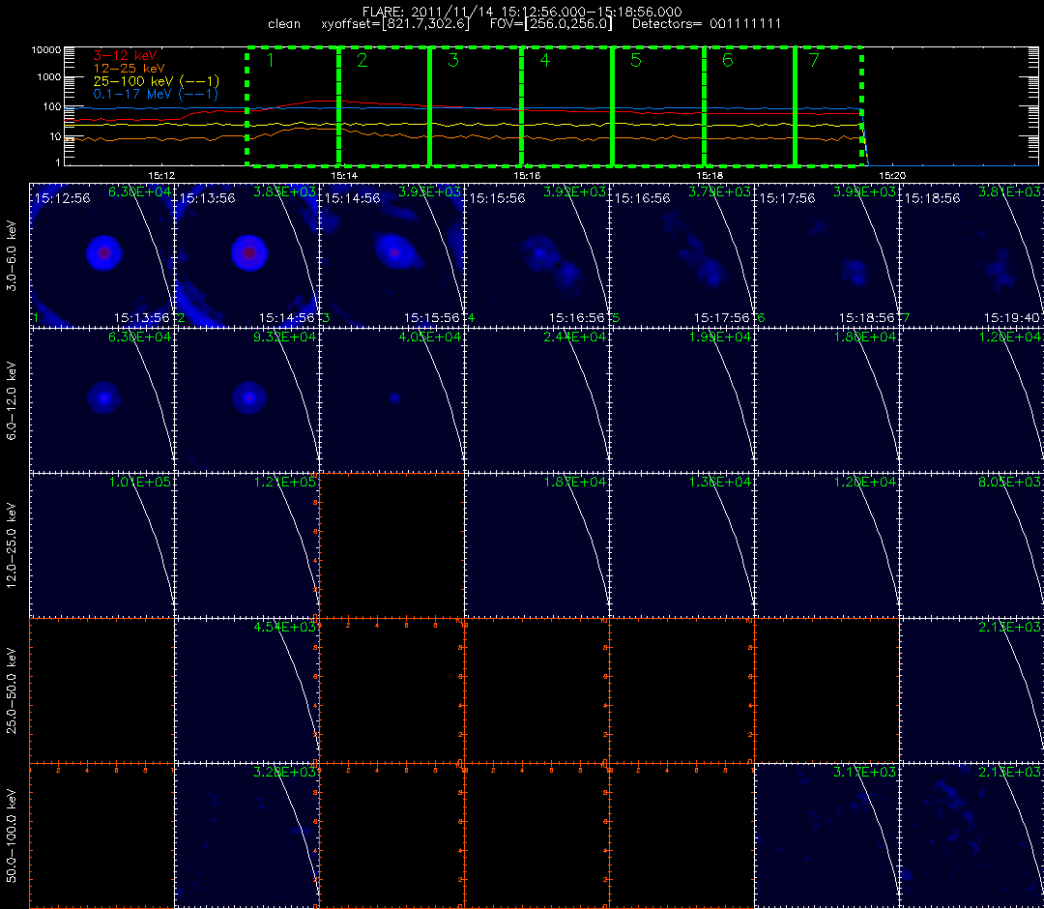This screenshot has width=1044, height=909.
Task: Click the 3.0-6.0 keV row label
Action: point(12,256)
